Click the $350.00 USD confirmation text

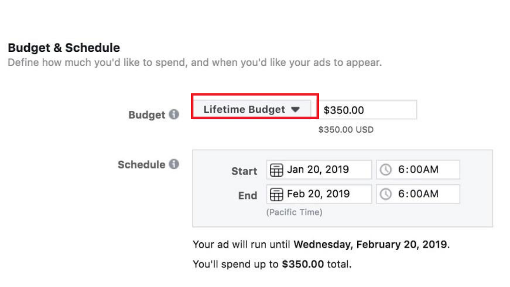click(x=346, y=129)
